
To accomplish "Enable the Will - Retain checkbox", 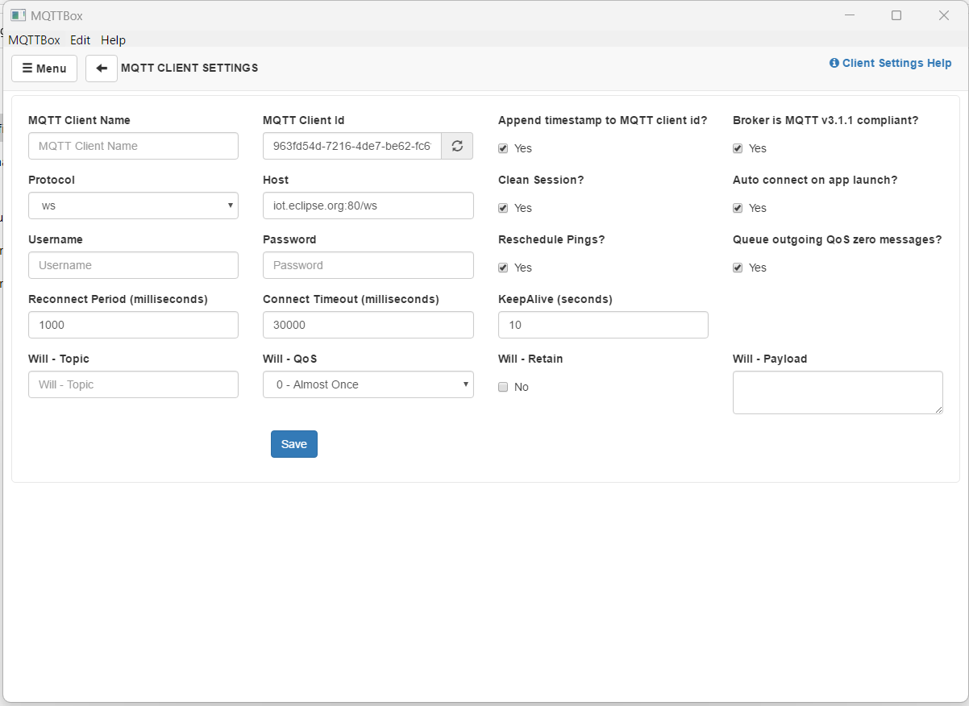I will pos(503,387).
